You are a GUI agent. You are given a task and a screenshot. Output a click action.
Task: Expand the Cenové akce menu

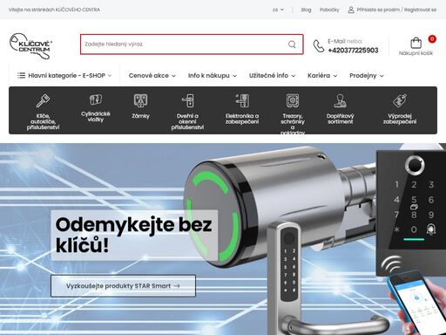click(x=152, y=76)
